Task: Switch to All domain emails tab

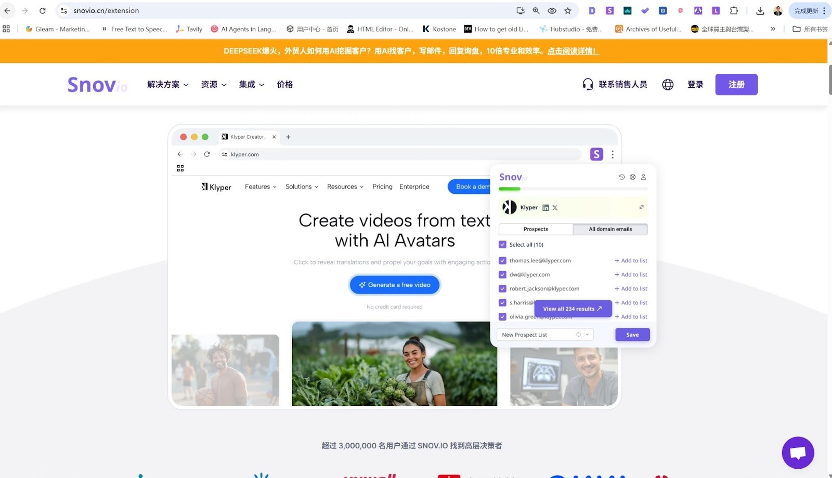Action: click(610, 229)
